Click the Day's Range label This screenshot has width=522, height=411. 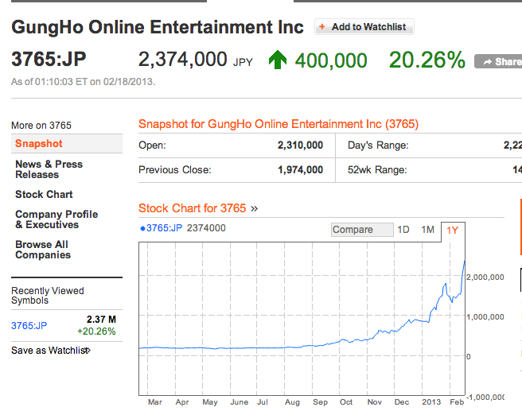pos(378,145)
